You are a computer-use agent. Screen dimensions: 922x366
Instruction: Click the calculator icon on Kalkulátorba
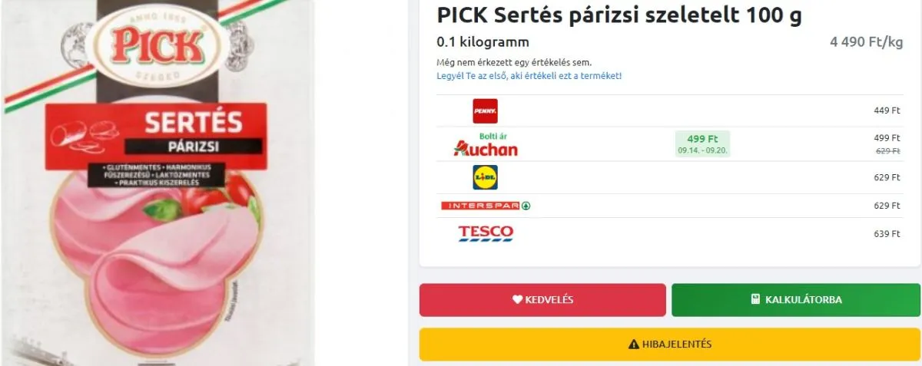pyautogui.click(x=755, y=300)
